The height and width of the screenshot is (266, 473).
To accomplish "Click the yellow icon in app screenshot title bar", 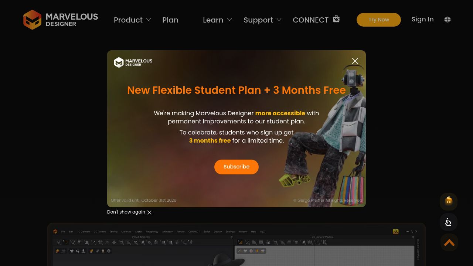I will pos(395,231).
